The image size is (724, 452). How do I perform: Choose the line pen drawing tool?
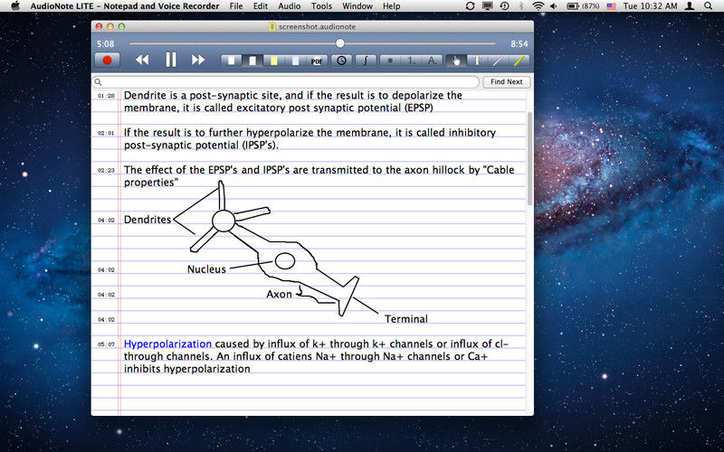(498, 61)
